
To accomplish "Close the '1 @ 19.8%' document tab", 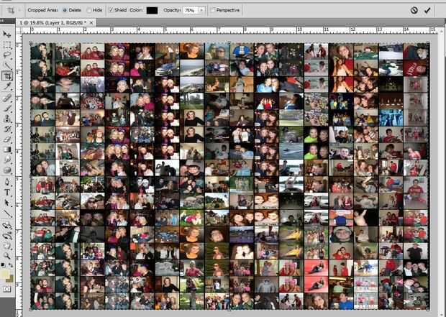I will 91,22.
